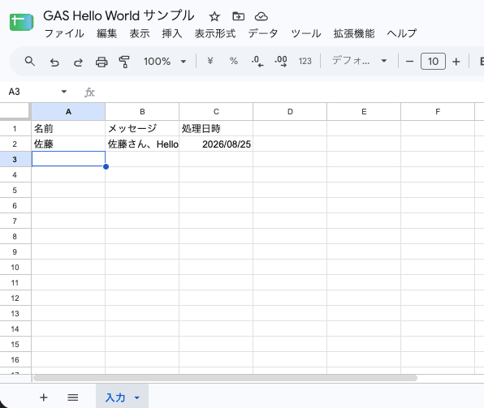This screenshot has height=408, width=484.
Task: Expand the 入力 sheet tab menu
Action: tap(137, 397)
